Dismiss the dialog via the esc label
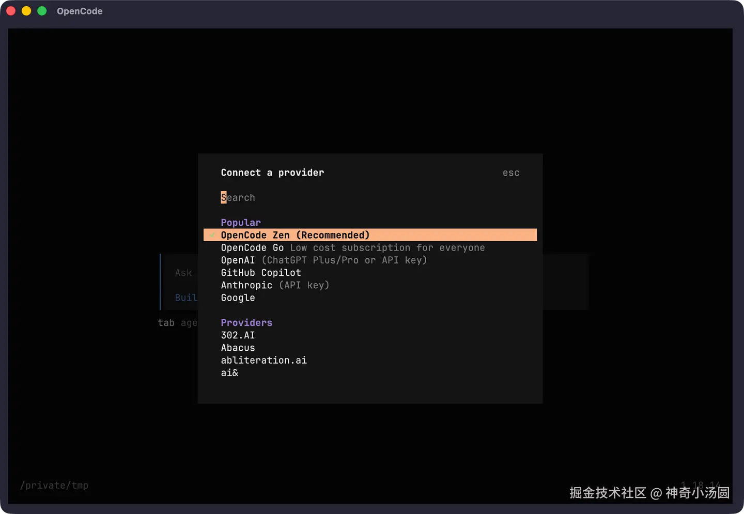 (511, 173)
